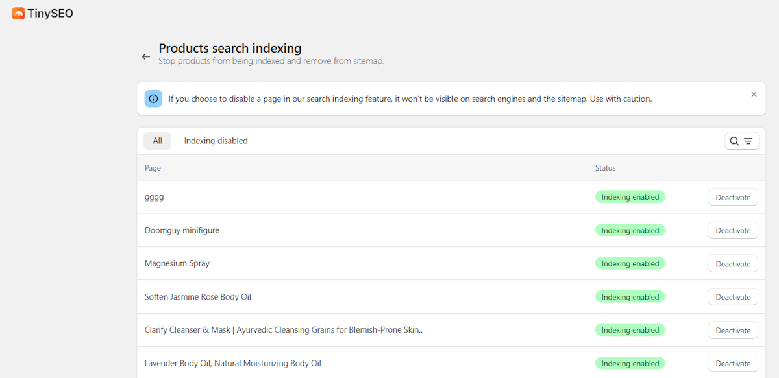Go back using the left arrow icon

click(146, 57)
